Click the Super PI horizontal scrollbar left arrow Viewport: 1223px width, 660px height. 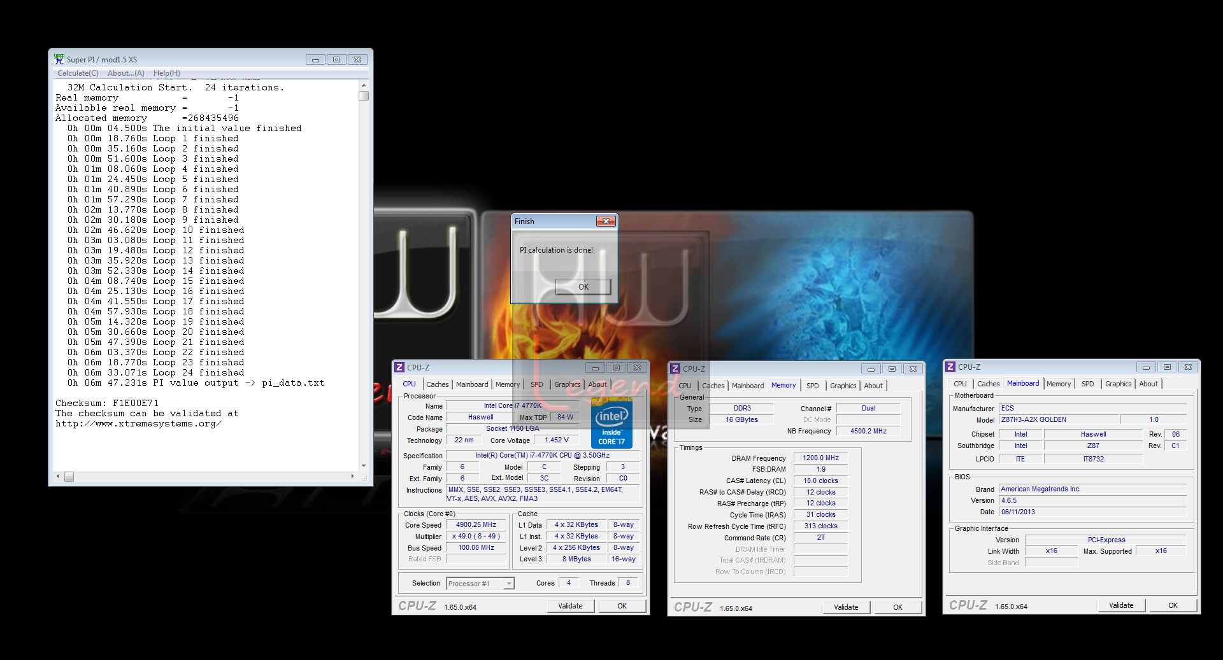click(x=58, y=477)
